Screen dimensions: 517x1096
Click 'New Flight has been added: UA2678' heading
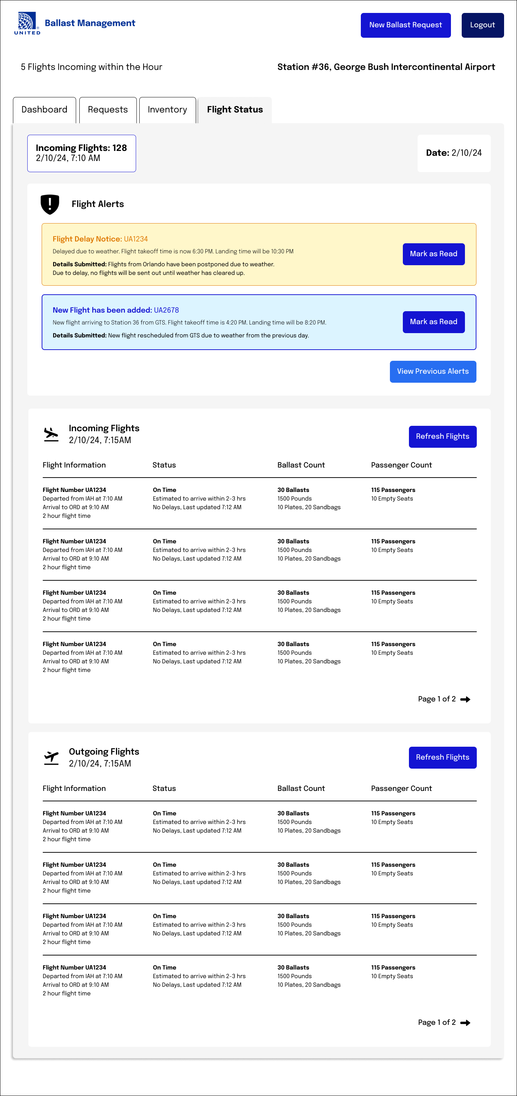[116, 310]
